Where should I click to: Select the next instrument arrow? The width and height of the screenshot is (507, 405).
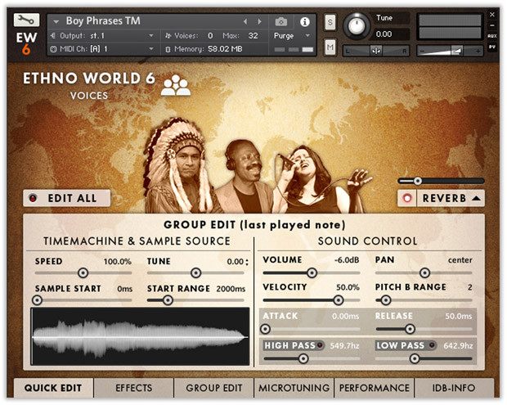point(259,21)
